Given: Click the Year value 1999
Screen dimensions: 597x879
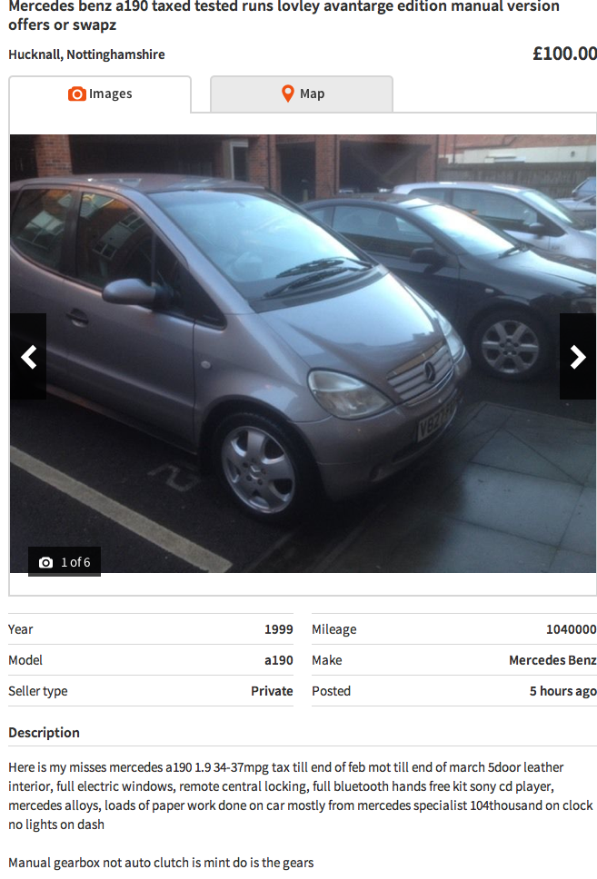Looking at the screenshot, I should tap(279, 629).
